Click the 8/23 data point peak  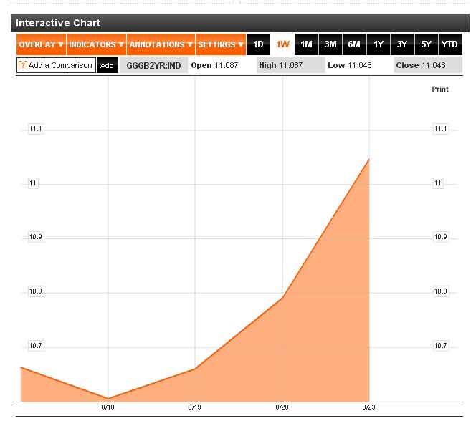tap(368, 159)
